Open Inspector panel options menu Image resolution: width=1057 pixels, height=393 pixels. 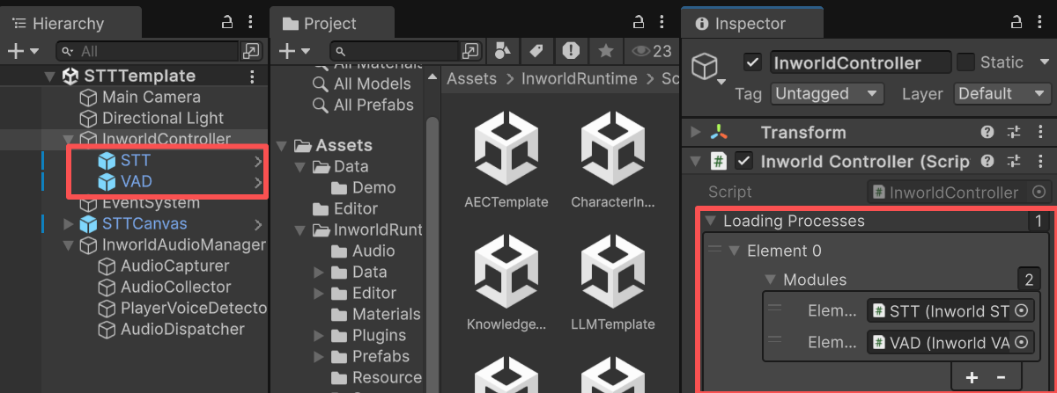[x=1039, y=23]
